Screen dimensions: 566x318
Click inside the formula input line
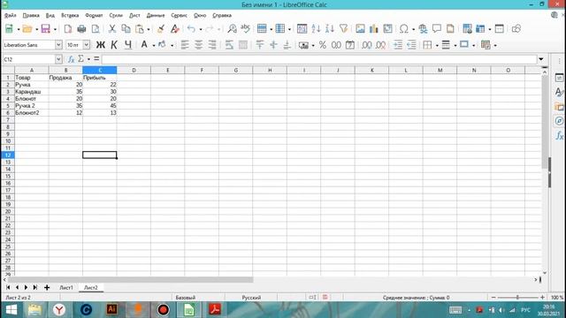(x=319, y=59)
